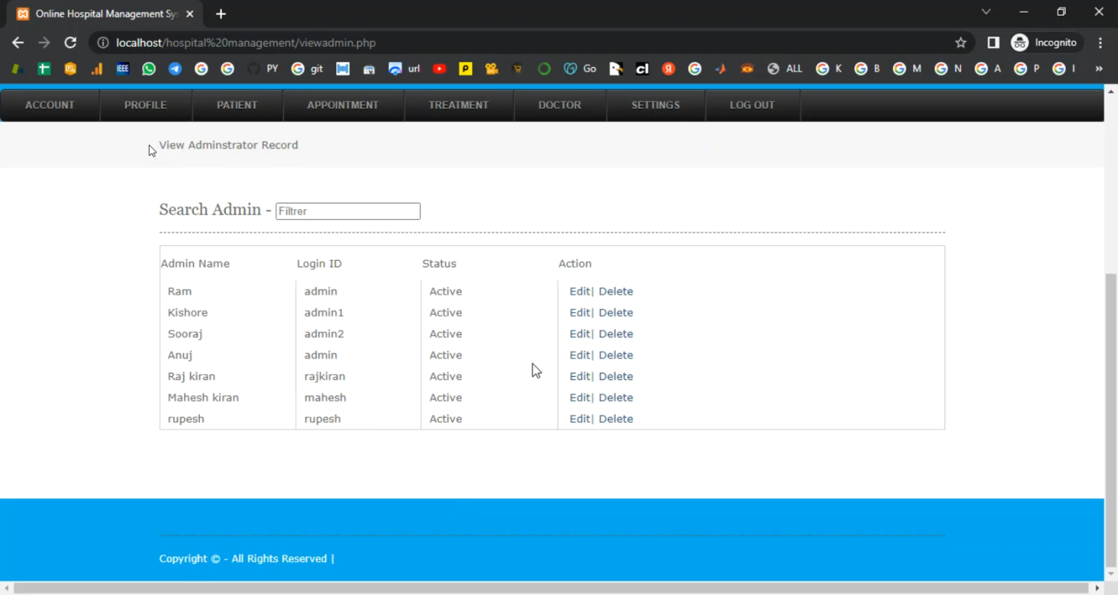Screen dimensions: 1118x595
Task: Expand hidden bookmarks overflow chevron
Action: pos(1098,69)
